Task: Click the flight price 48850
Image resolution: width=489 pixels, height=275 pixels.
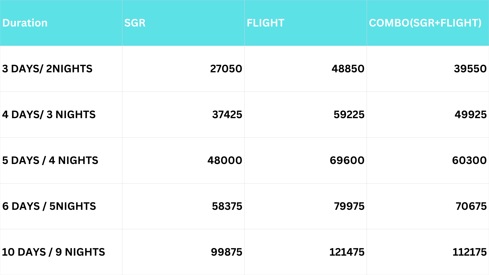Action: [348, 69]
